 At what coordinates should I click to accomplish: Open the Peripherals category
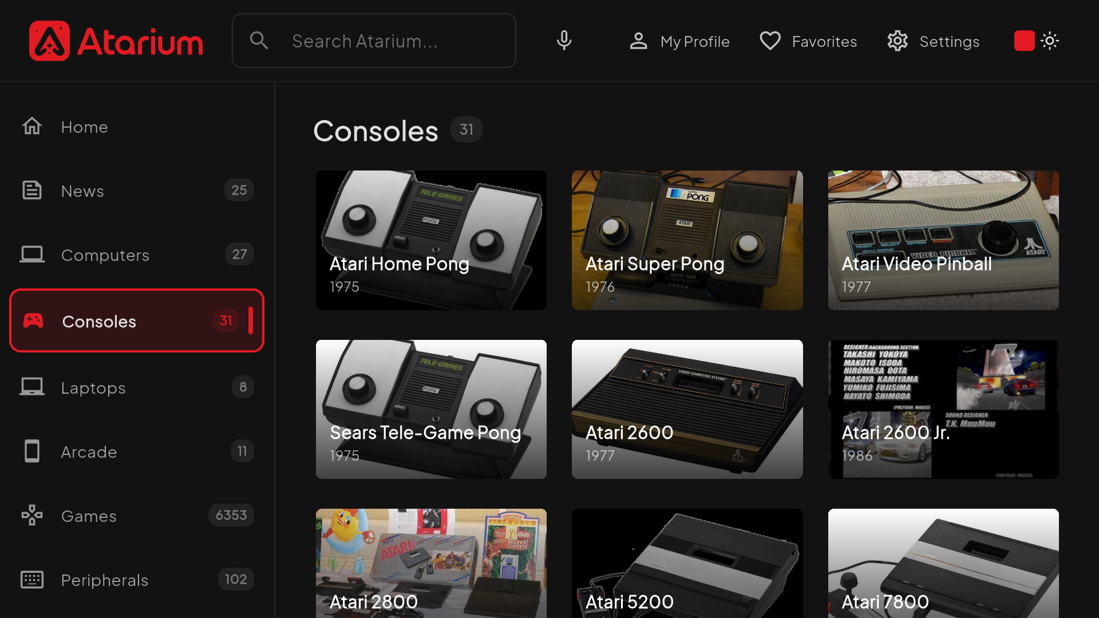pos(137,580)
